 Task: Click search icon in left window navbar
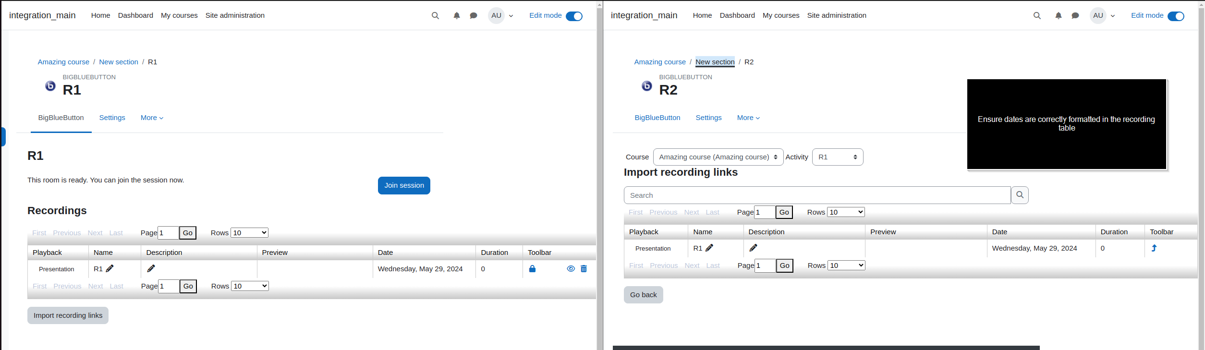435,15
